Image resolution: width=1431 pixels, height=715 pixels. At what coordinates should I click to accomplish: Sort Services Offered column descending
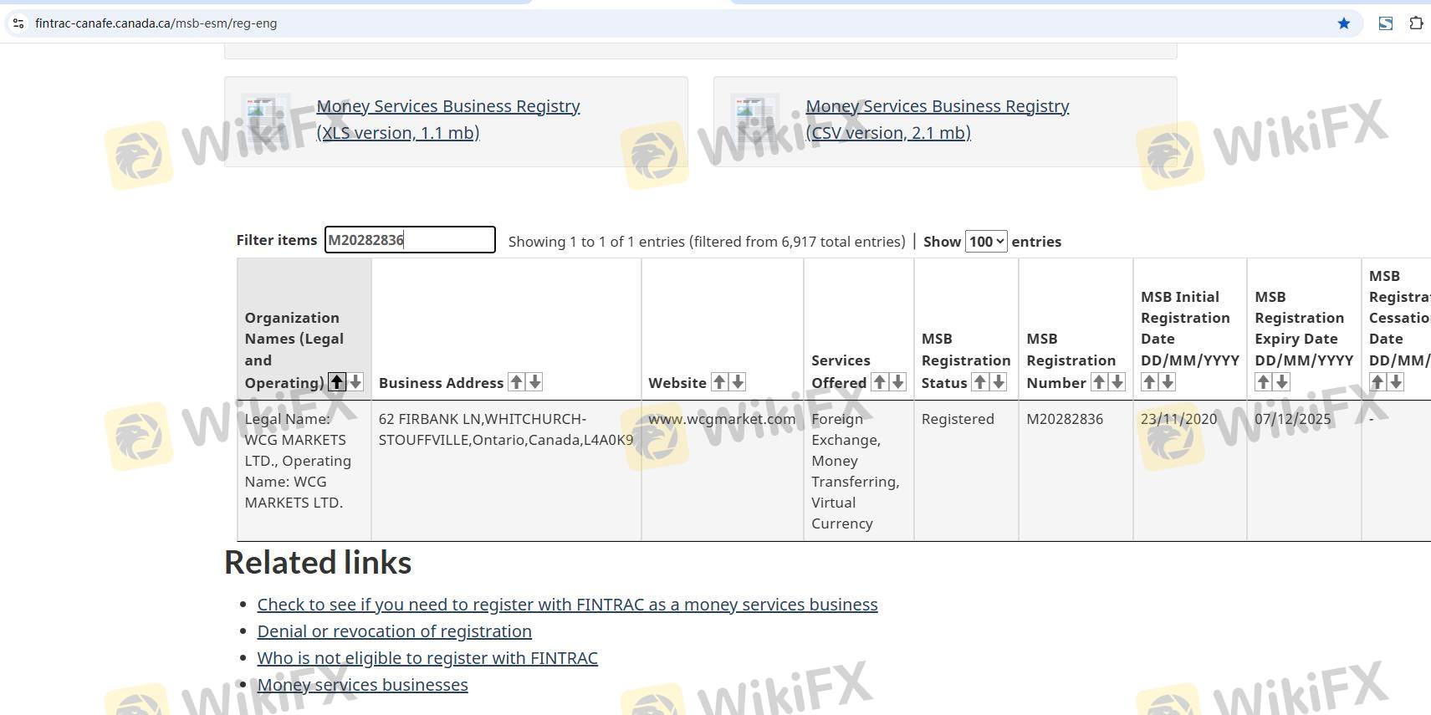[x=898, y=382]
